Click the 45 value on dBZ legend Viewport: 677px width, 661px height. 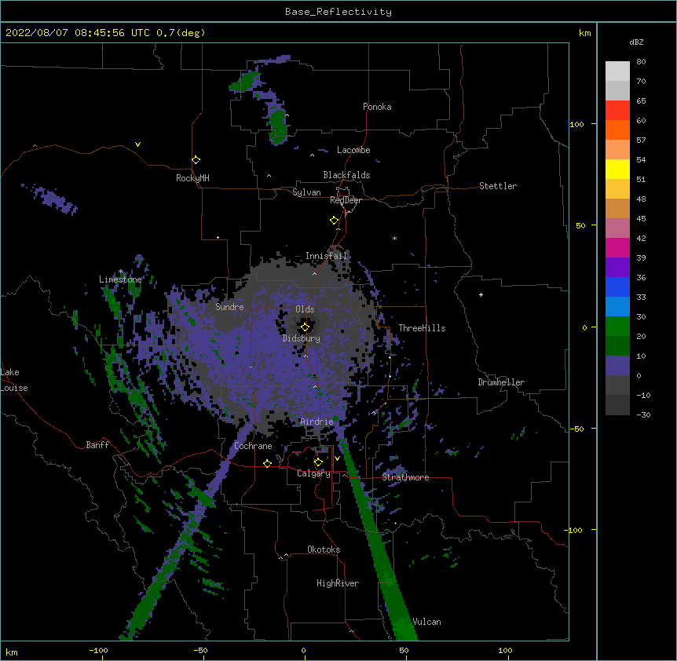(641, 219)
